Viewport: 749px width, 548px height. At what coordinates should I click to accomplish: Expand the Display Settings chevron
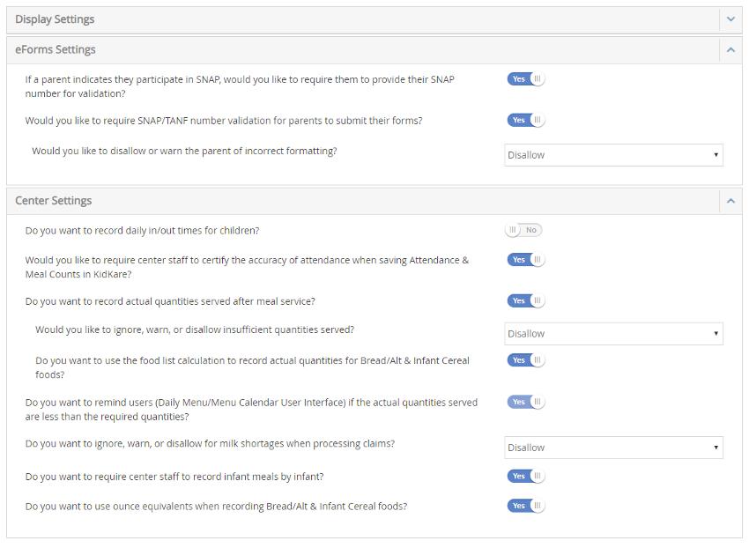730,19
